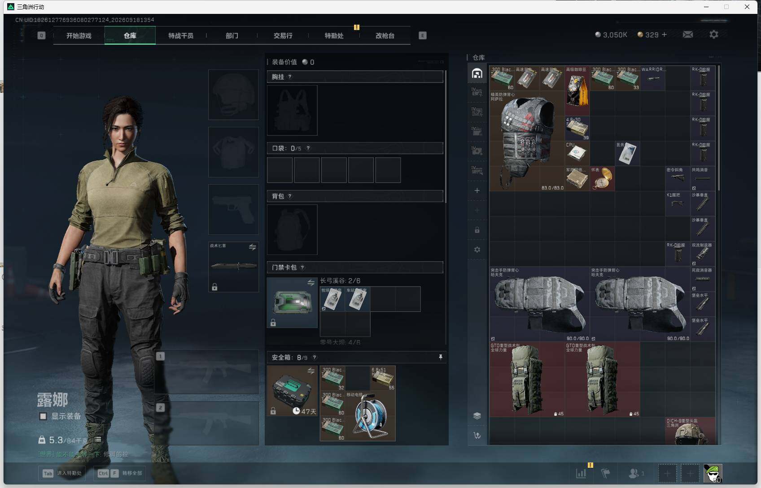
Task: Open the main stash home icon
Action: tap(477, 73)
